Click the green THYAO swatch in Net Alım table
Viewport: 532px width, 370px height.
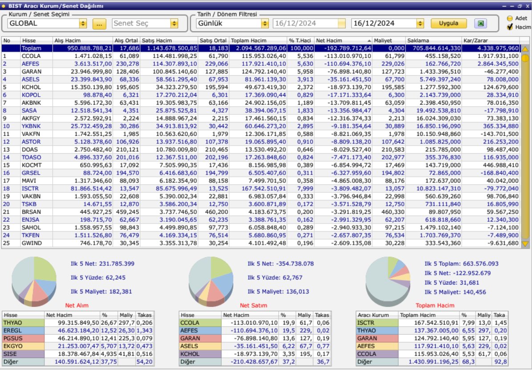23,323
